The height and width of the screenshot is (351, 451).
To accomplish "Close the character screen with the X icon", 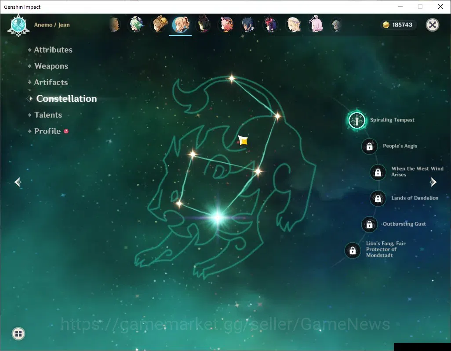I will [432, 25].
